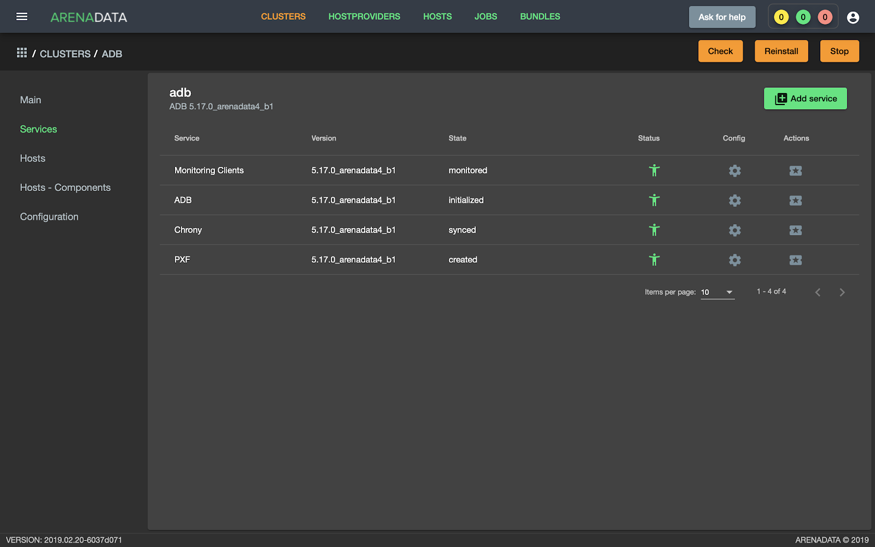The width and height of the screenshot is (875, 547).
Task: Open the user profile account icon
Action: (x=853, y=18)
